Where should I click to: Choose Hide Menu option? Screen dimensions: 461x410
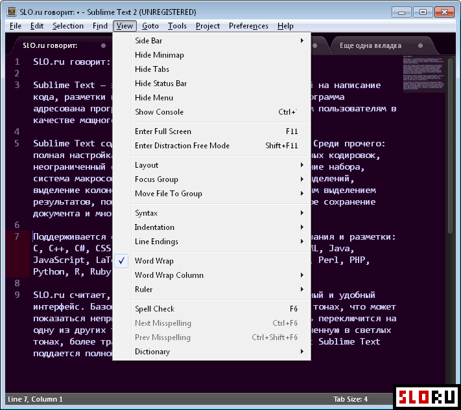(x=211, y=98)
